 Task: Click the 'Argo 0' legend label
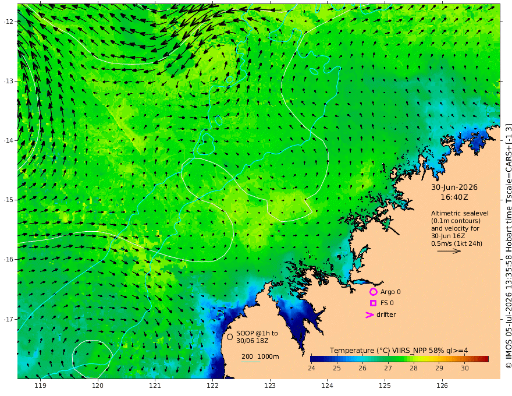[390, 292]
